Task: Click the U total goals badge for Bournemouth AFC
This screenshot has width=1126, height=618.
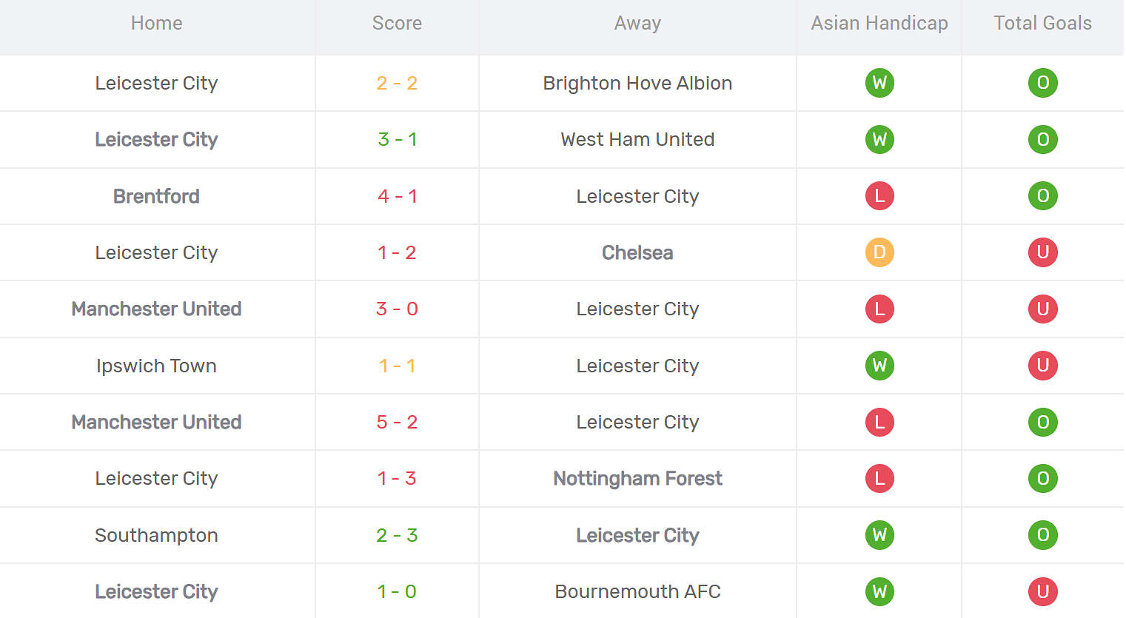Action: (1042, 591)
